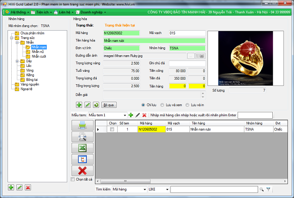Open the 'Mẫu tem' template dropdown

point(125,115)
